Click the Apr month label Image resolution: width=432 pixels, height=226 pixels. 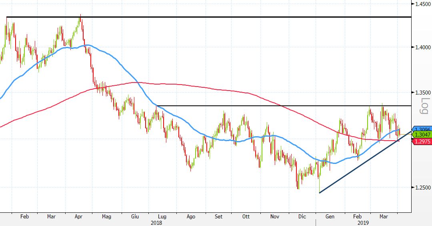tap(78, 217)
